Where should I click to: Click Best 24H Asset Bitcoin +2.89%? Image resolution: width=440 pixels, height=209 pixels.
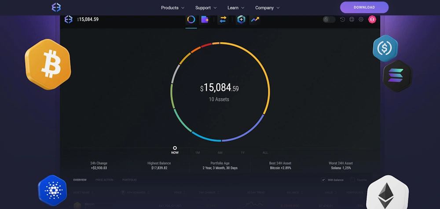coord(281,168)
